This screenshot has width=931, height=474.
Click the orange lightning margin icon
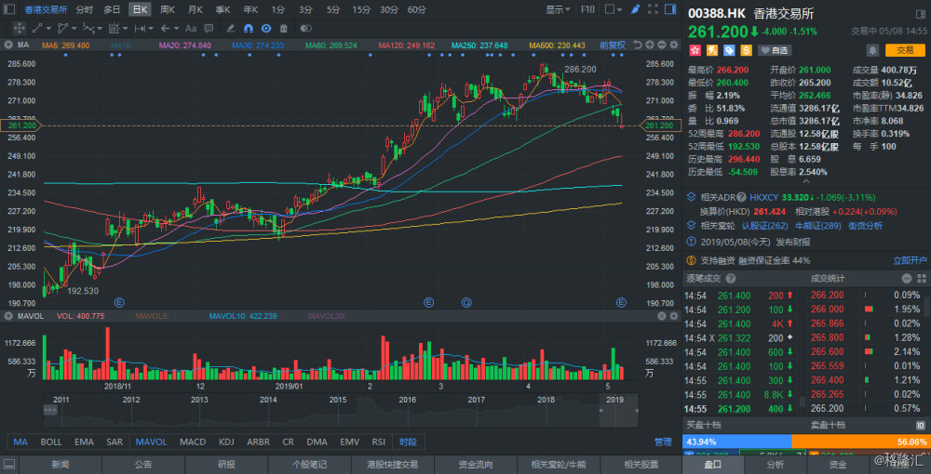(711, 50)
